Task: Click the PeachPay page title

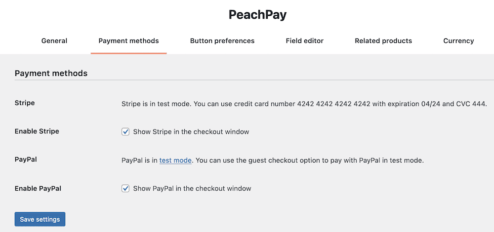Action: (257, 14)
